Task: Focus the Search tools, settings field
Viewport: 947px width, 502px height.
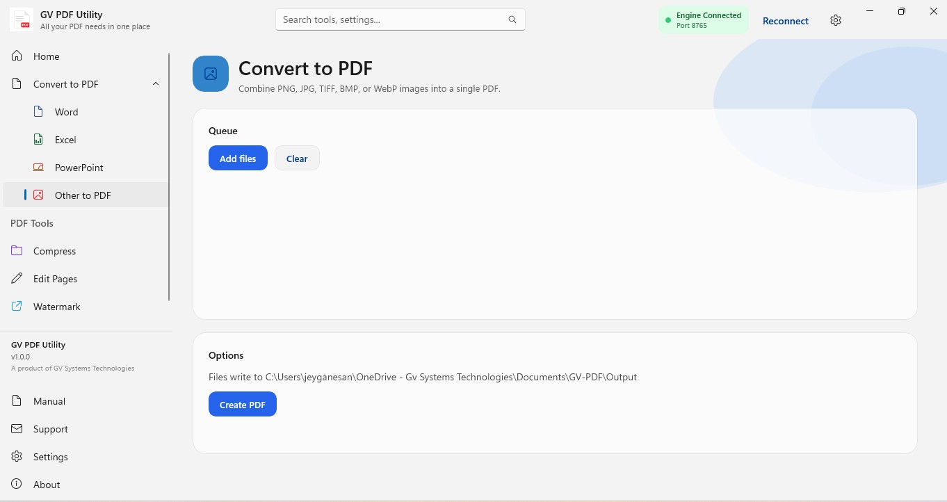Action: click(400, 19)
